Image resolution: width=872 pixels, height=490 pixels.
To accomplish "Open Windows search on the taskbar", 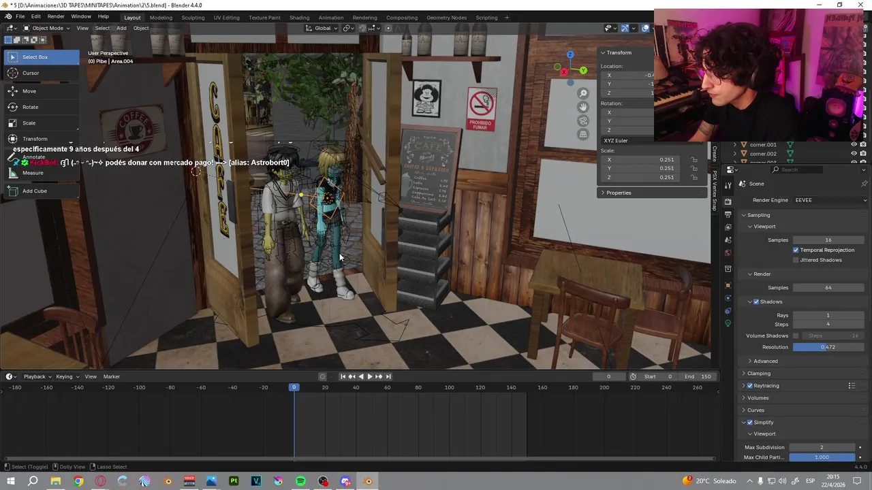I will click(33, 481).
